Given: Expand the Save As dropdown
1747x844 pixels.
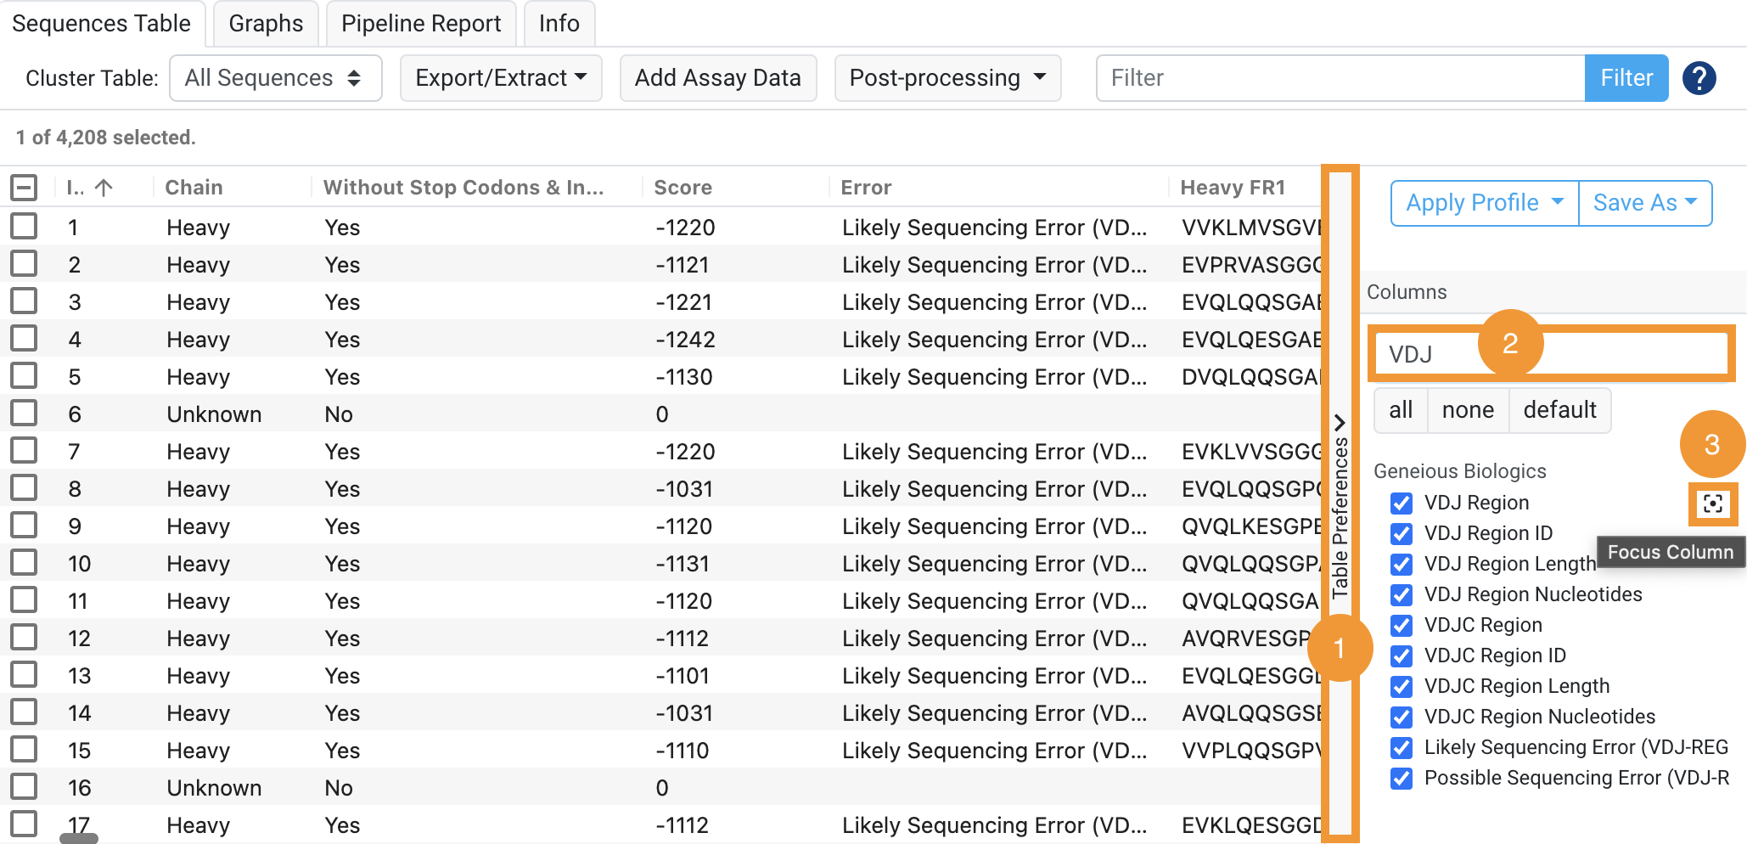Looking at the screenshot, I should pos(1644,203).
